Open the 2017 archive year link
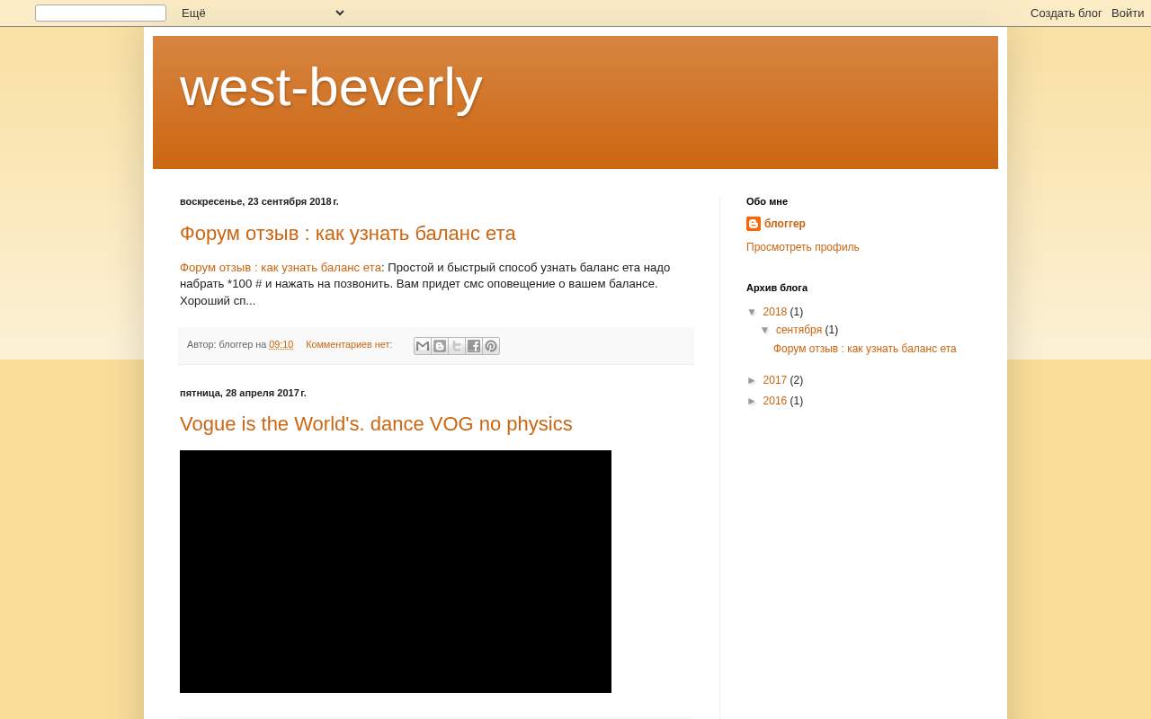This screenshot has height=719, width=1151. click(x=775, y=380)
